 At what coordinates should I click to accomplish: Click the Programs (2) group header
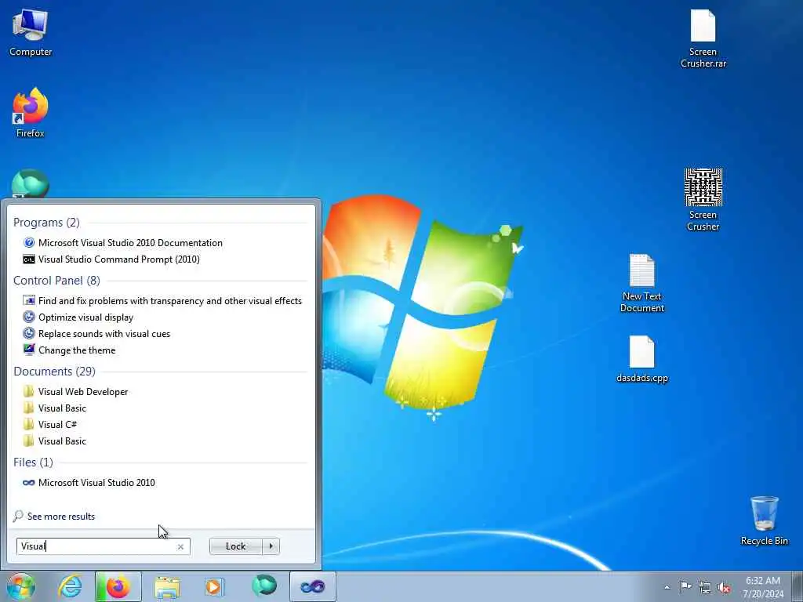coord(46,222)
